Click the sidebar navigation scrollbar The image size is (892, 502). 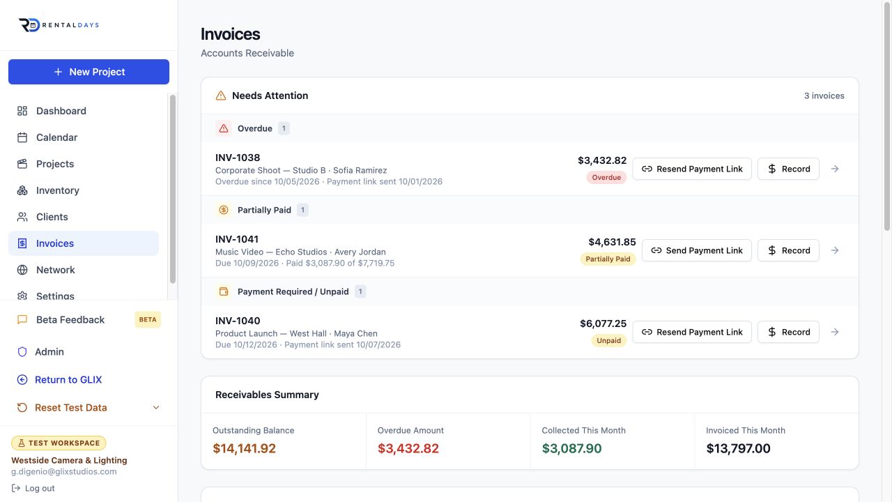[173, 188]
